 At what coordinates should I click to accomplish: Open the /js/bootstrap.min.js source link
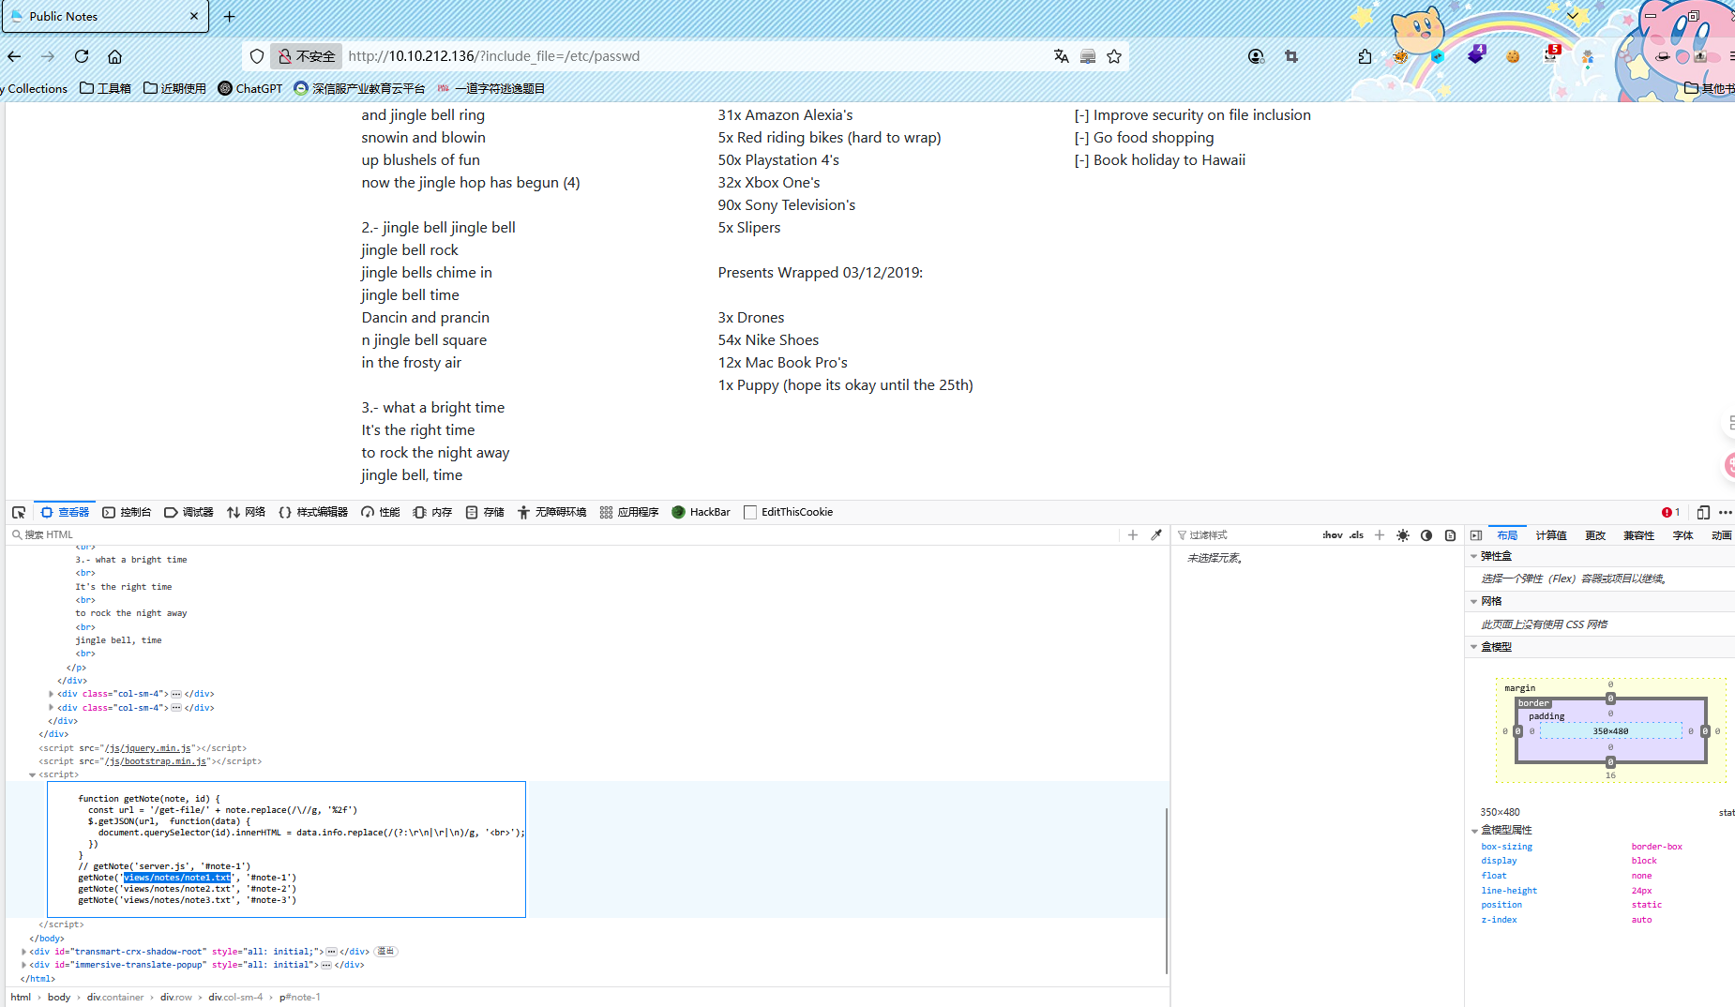(156, 761)
